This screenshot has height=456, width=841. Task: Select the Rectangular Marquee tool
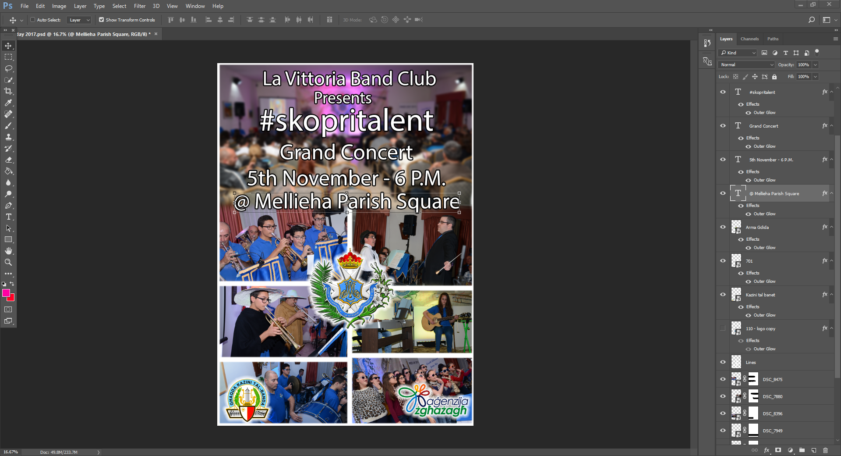(8, 57)
